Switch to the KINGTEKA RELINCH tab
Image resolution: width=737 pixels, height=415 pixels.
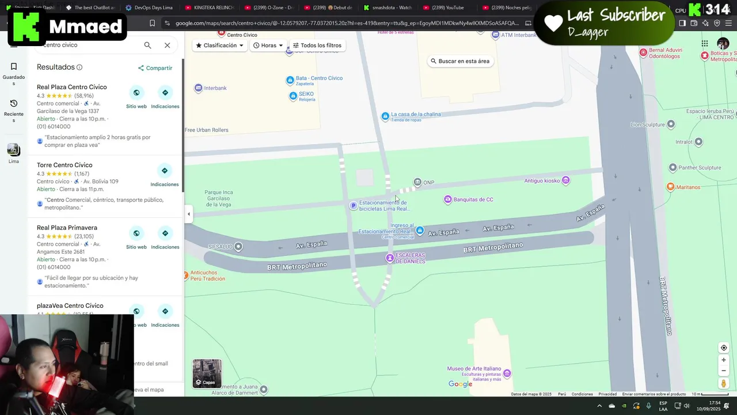(x=208, y=7)
